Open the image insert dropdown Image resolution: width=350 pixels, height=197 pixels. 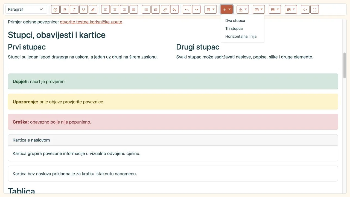[x=291, y=10]
